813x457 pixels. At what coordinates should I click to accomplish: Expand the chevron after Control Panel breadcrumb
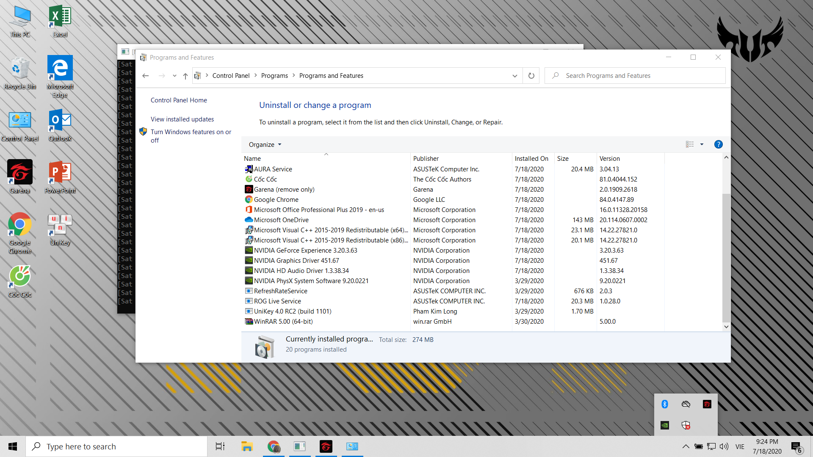tap(255, 75)
